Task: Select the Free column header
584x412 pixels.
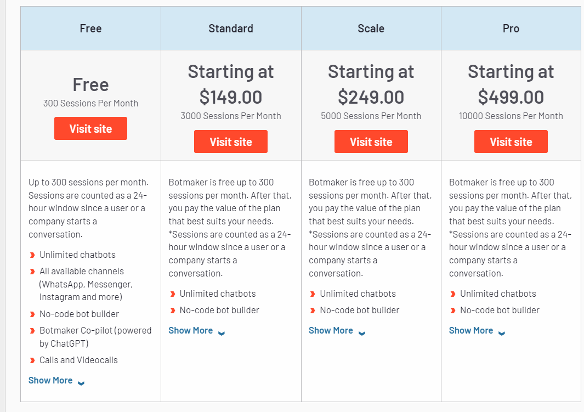Action: click(90, 29)
